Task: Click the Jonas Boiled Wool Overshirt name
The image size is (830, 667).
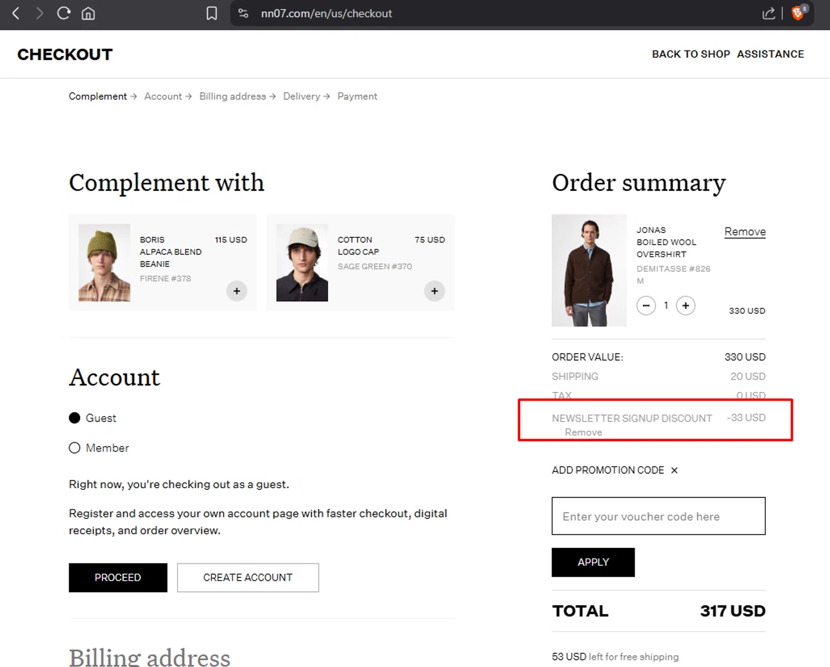Action: [666, 242]
